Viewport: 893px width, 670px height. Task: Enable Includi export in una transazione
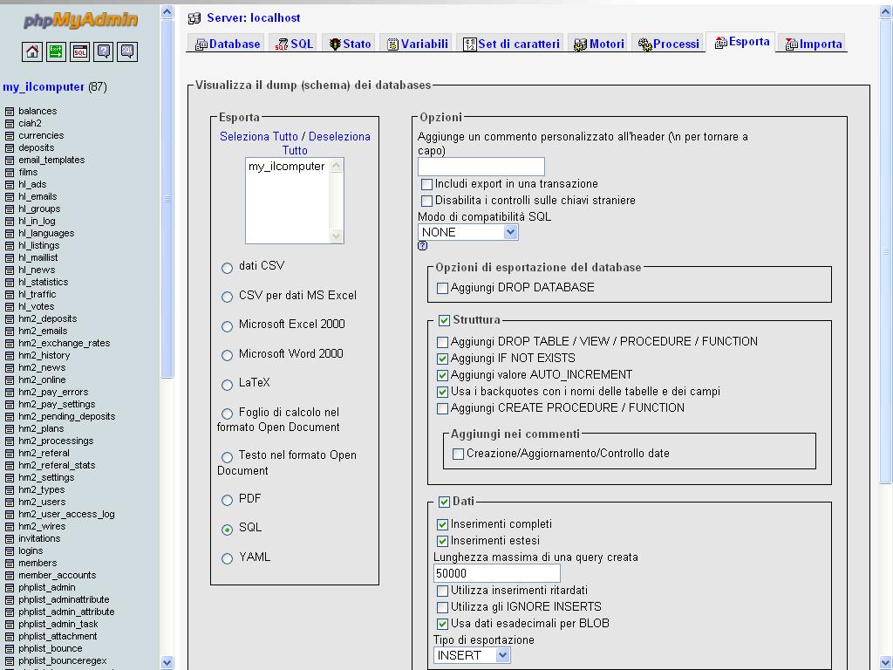point(426,184)
